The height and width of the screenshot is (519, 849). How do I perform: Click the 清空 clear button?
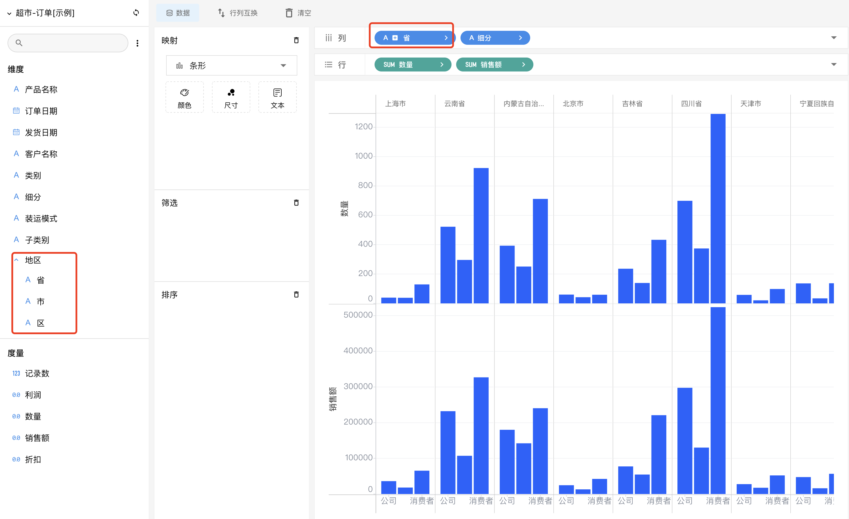point(298,13)
